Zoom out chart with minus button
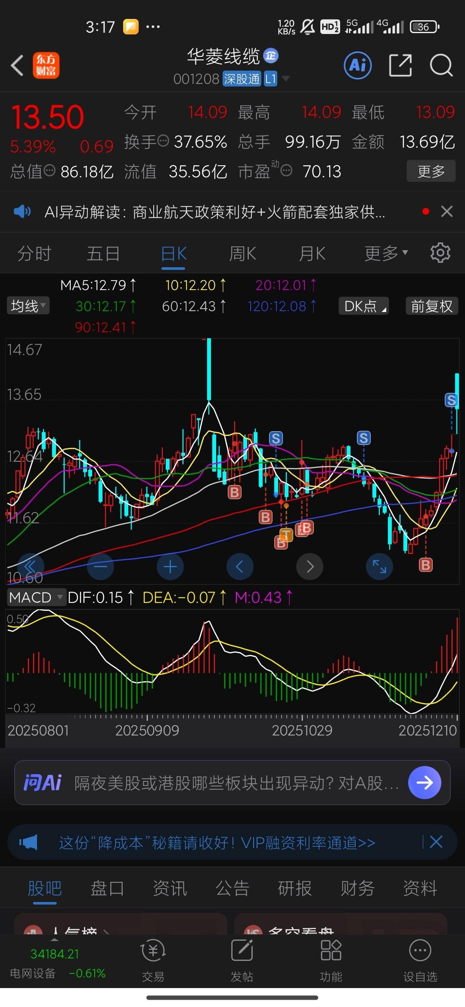 pyautogui.click(x=100, y=567)
